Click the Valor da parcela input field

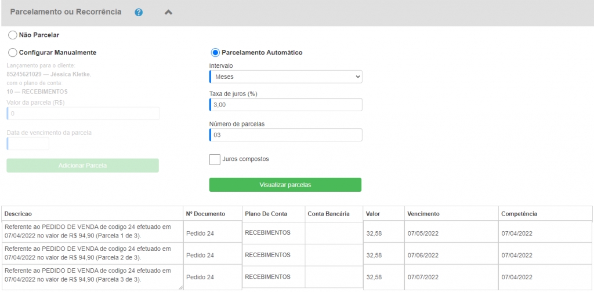click(83, 114)
